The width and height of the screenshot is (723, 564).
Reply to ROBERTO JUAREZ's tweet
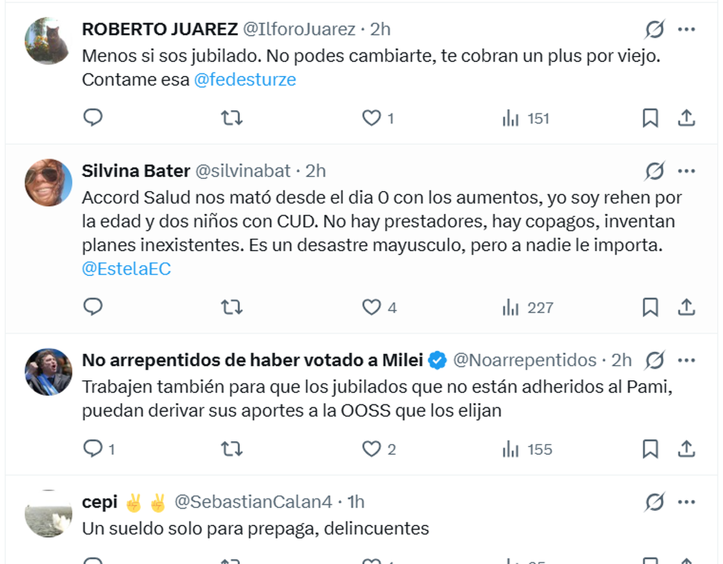93,118
